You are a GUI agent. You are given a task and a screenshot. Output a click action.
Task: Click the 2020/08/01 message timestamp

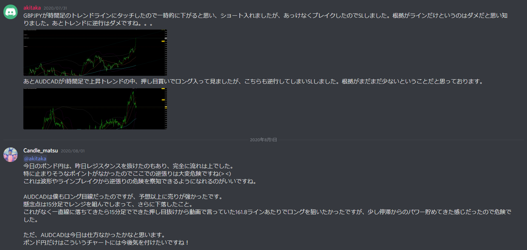pyautogui.click(x=73, y=151)
